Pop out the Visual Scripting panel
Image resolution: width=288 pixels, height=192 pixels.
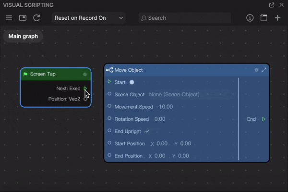[272, 5]
